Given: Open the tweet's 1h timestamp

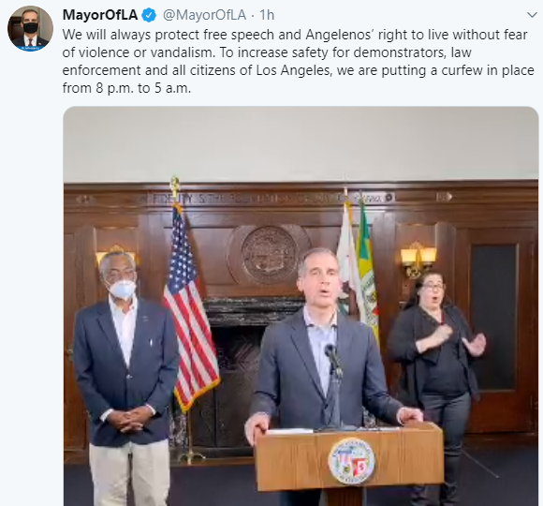Looking at the screenshot, I should coord(267,15).
